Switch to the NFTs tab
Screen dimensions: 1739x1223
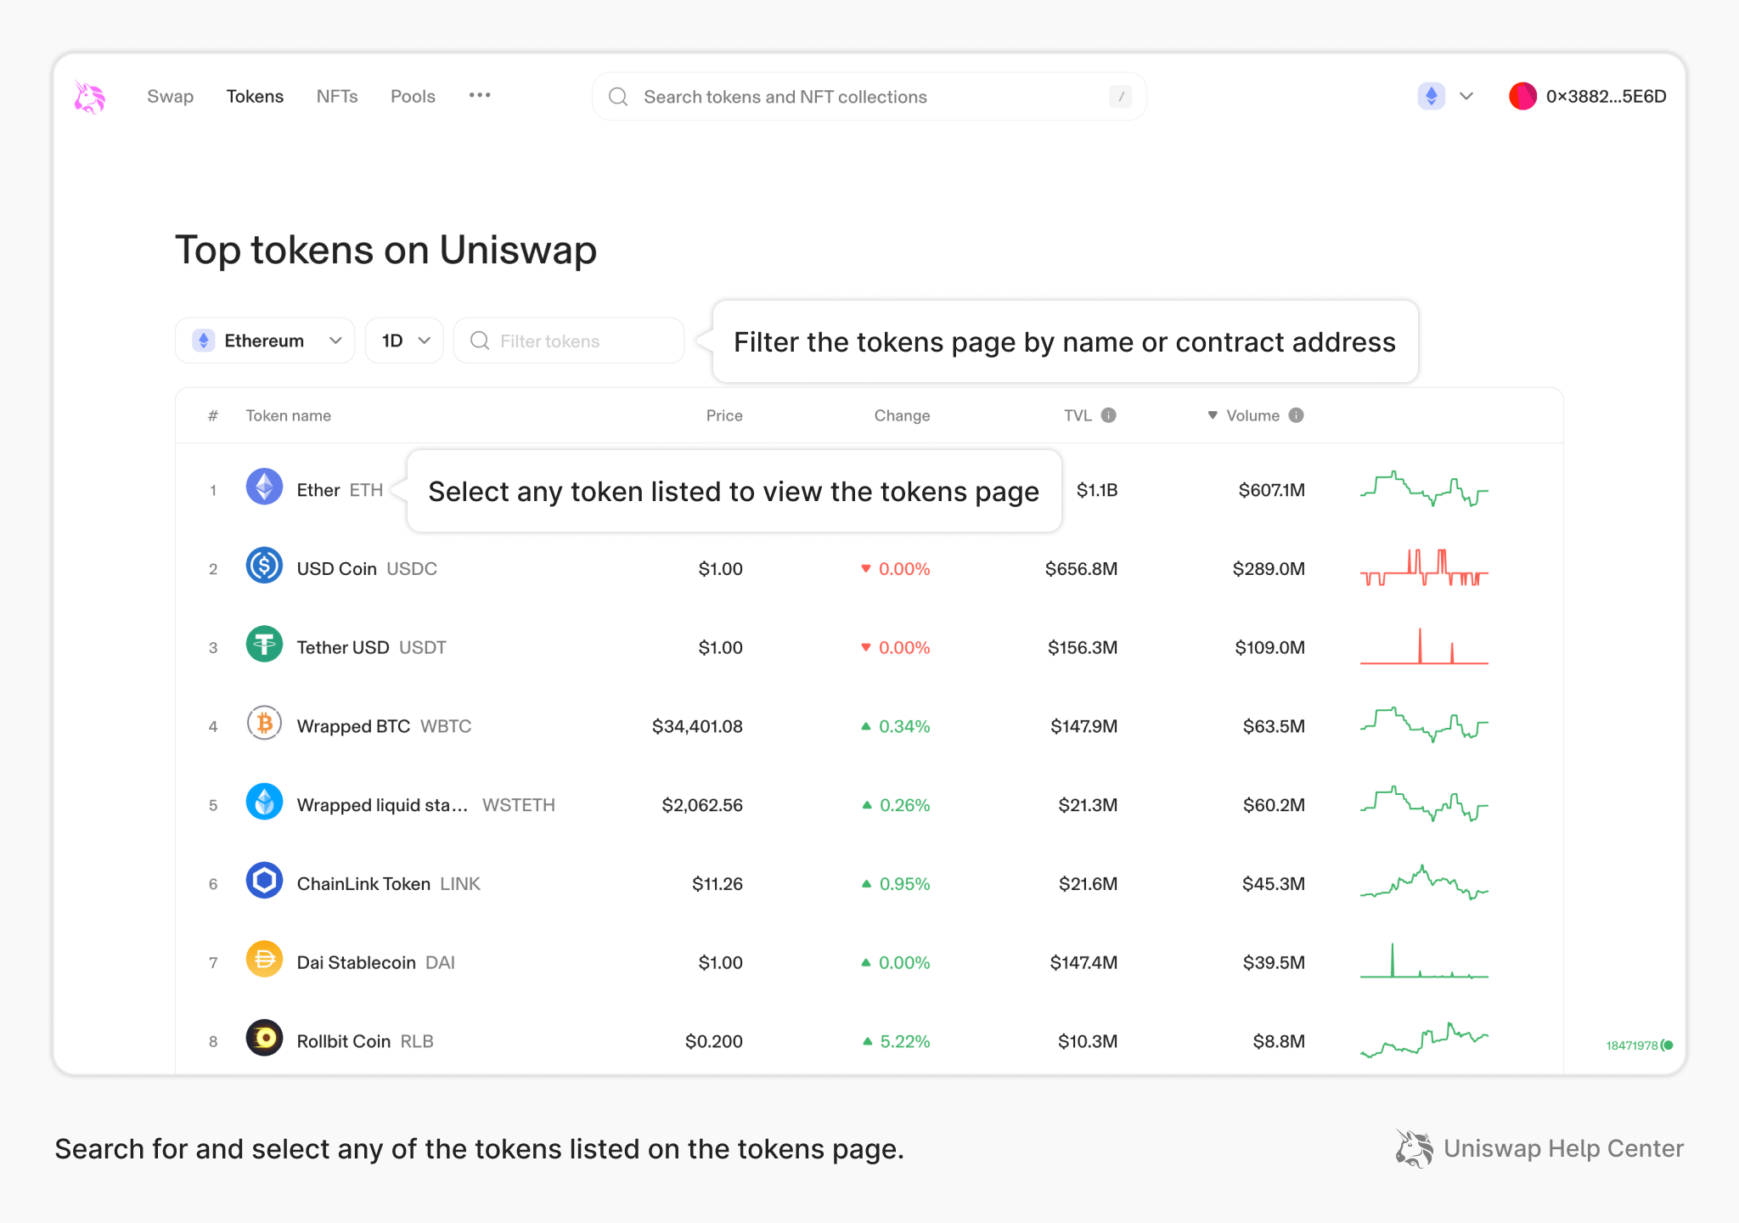337,97
